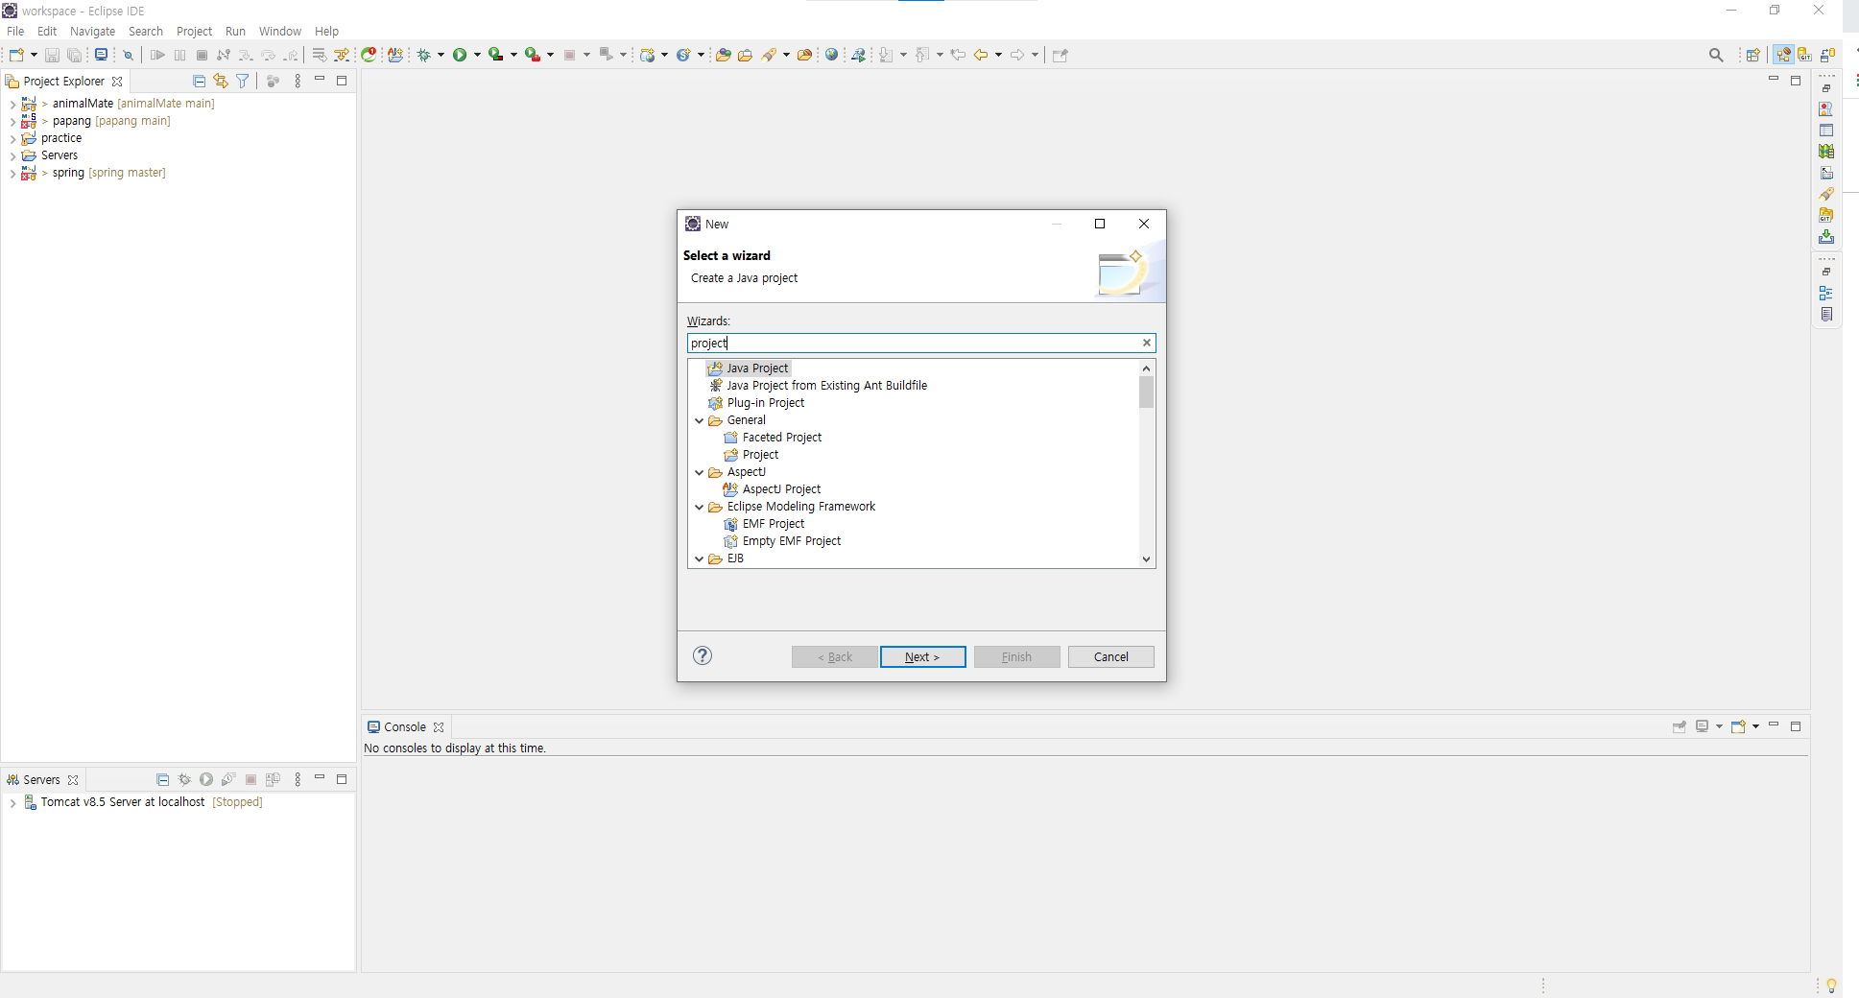The height and width of the screenshot is (998, 1859).
Task: Open the Project Explorer filter icon
Action: tap(243, 82)
